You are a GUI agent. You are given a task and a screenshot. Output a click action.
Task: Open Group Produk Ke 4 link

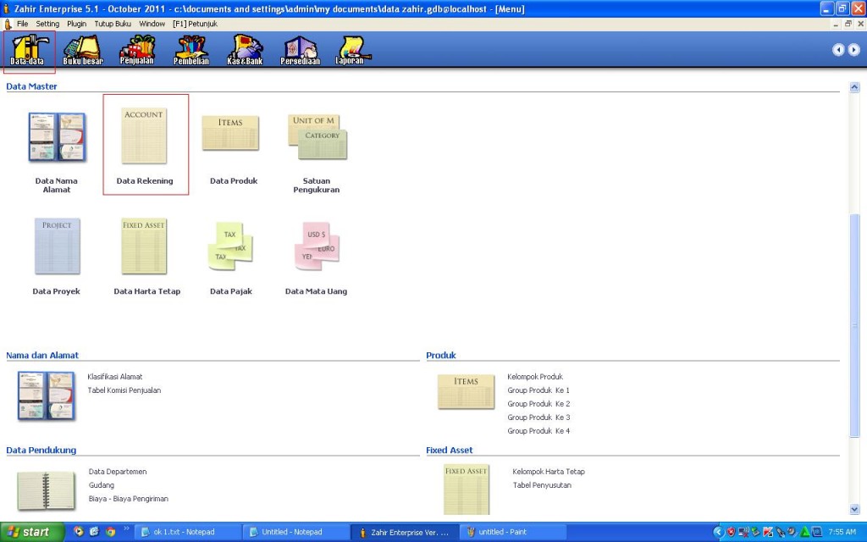(538, 431)
